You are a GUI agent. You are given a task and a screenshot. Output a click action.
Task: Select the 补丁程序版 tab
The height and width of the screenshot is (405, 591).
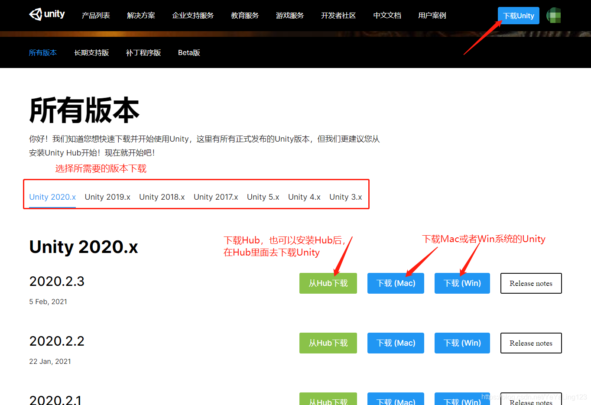(143, 52)
